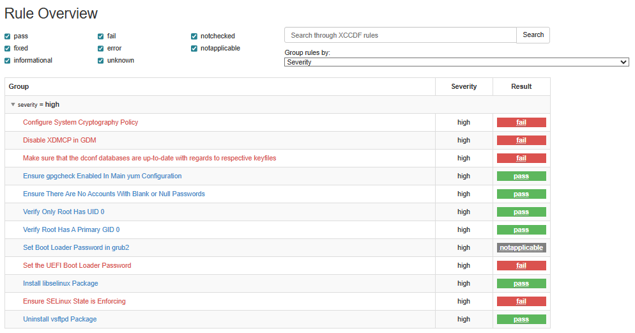Viewport: 635px width, 333px height.
Task: Open Set Boot Loader Password in grub2
Action: 76,248
